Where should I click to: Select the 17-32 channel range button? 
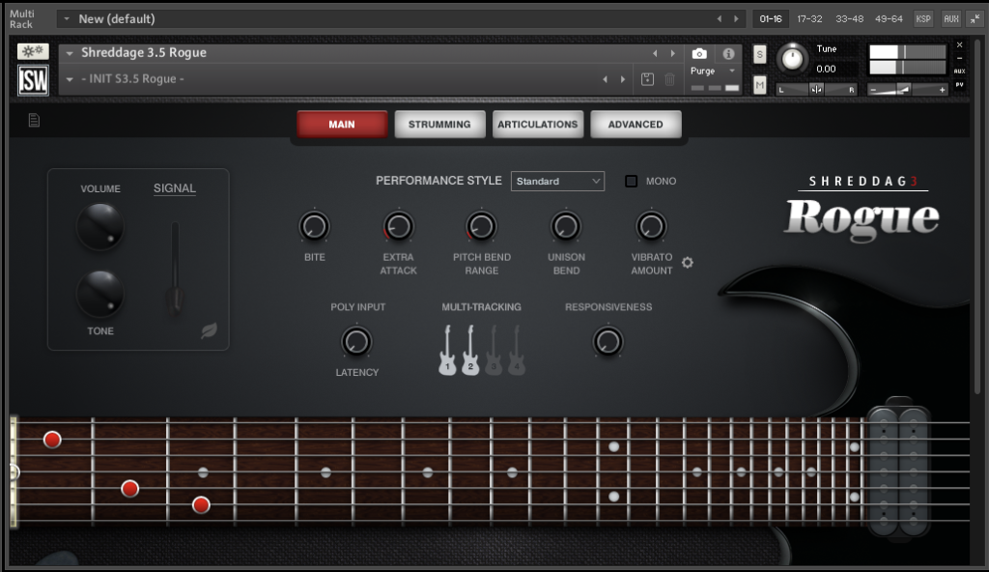(809, 19)
